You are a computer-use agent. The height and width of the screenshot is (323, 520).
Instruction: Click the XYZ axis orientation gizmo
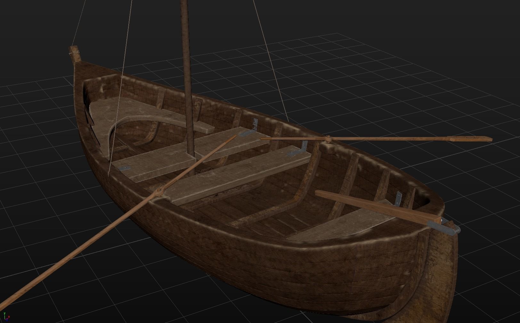point(7,316)
